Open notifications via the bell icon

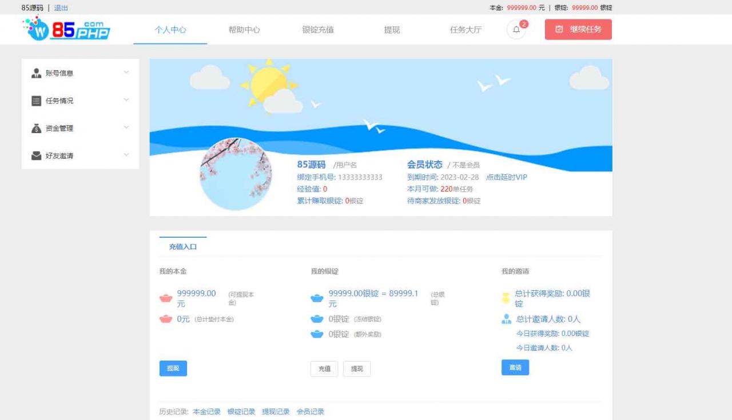(x=515, y=29)
